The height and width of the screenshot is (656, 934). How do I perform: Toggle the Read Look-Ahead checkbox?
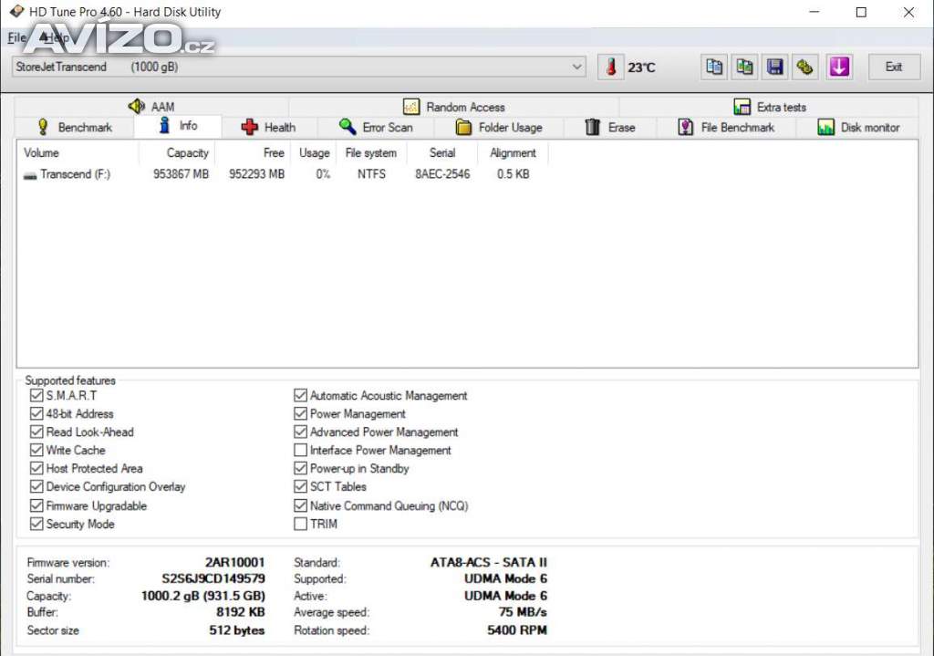(x=36, y=432)
